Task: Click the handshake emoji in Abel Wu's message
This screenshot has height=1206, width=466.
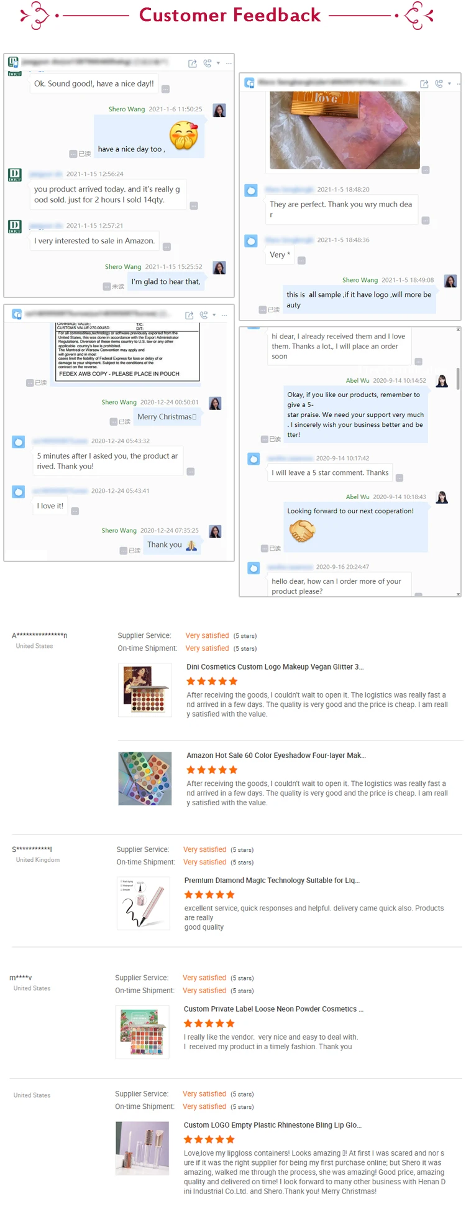Action: (303, 531)
